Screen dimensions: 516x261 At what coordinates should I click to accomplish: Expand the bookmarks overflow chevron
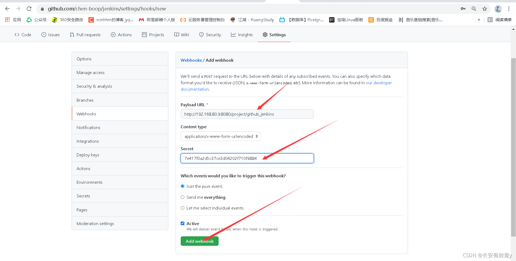(479, 20)
